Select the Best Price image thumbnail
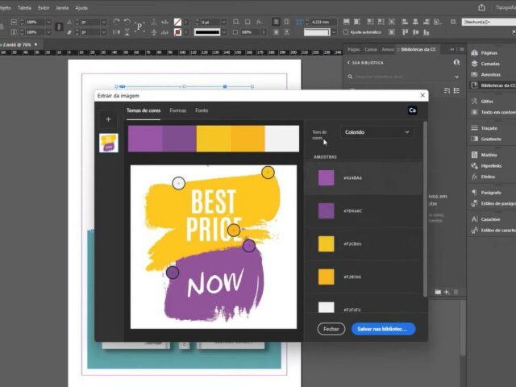The height and width of the screenshot is (387, 516). [108, 143]
